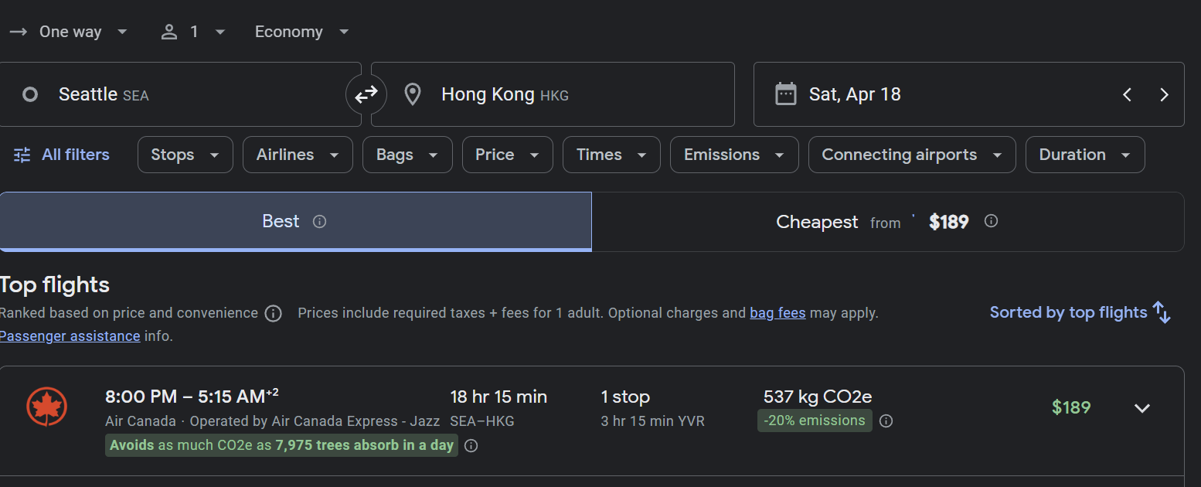This screenshot has height=487, width=1201.
Task: Open the One way trip type dropdown
Action: [70, 32]
